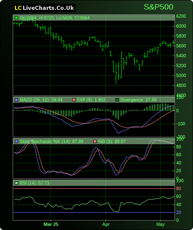Click the blue Slow Stochastic %K legend square
Image resolution: width=193 pixels, height=230 pixels.
(16, 141)
